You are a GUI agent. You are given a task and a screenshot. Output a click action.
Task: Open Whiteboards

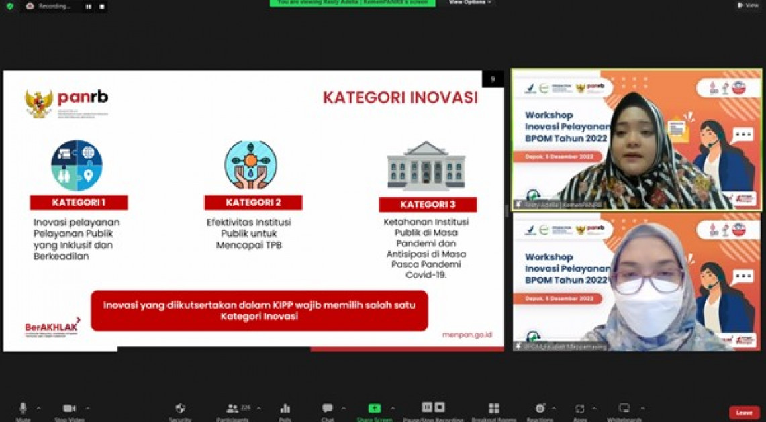tap(624, 409)
